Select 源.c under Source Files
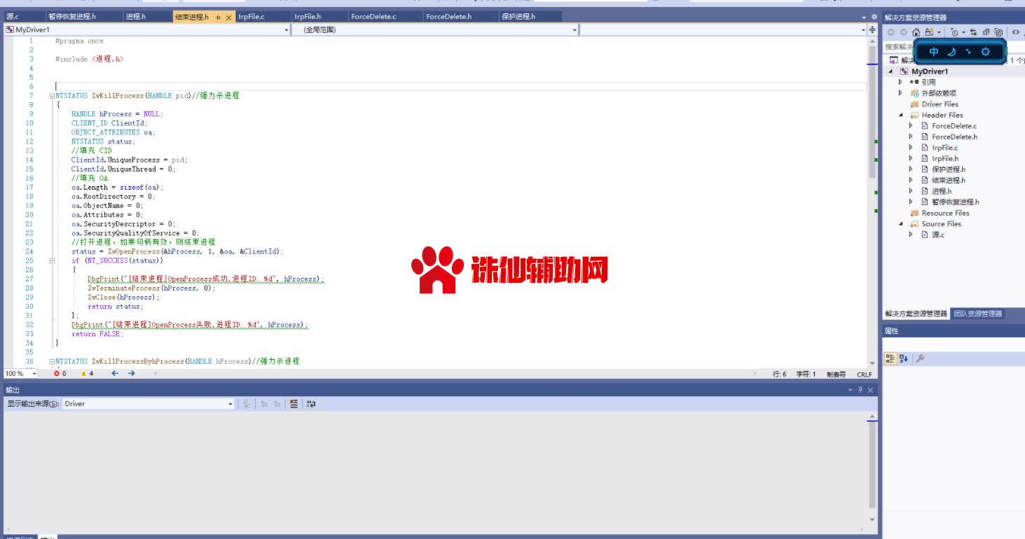Screen dimensions: 1025x539 [937, 234]
